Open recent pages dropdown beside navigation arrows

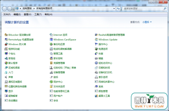click(x=13, y=9)
